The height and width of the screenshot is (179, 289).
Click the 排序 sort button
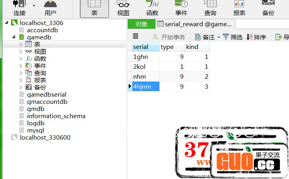point(256,37)
